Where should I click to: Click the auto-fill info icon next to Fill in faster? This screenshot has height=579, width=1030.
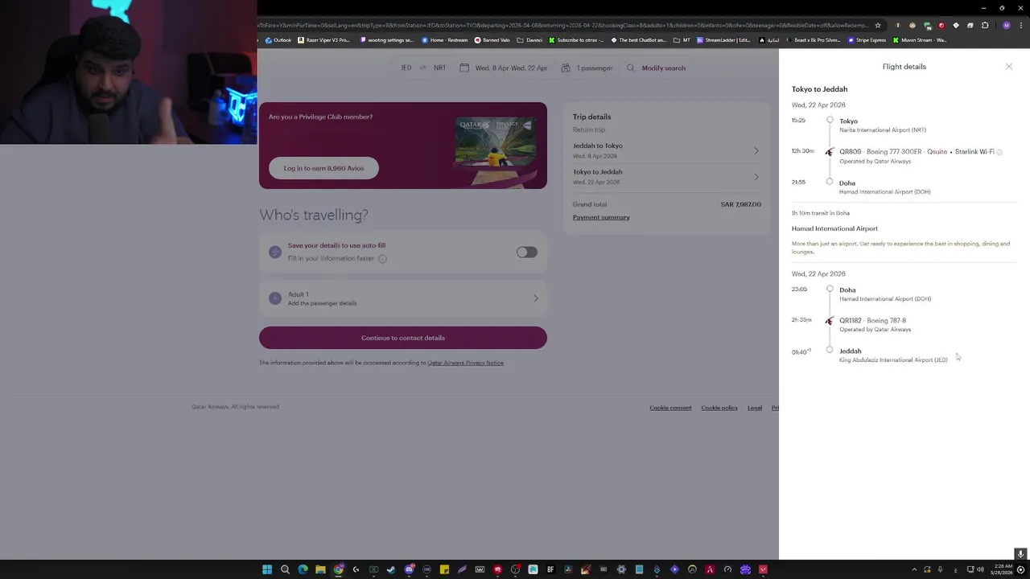[382, 259]
